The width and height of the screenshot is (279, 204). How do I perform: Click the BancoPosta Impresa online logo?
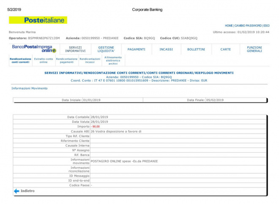(x=34, y=49)
